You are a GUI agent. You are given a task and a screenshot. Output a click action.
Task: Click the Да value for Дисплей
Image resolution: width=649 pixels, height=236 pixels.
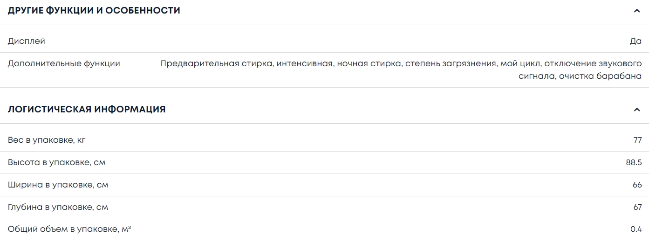[635, 41]
